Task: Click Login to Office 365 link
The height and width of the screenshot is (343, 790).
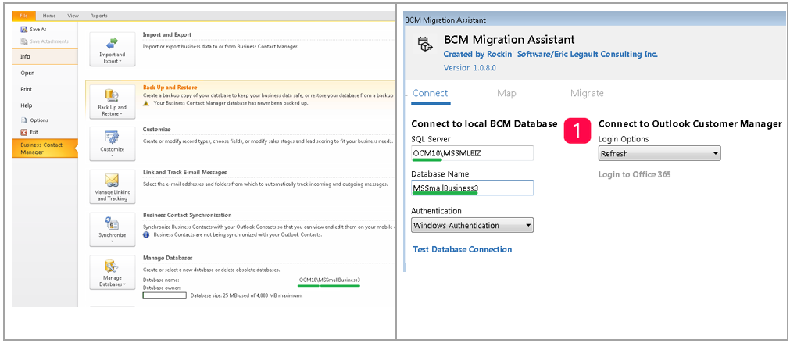Action: pyautogui.click(x=635, y=175)
